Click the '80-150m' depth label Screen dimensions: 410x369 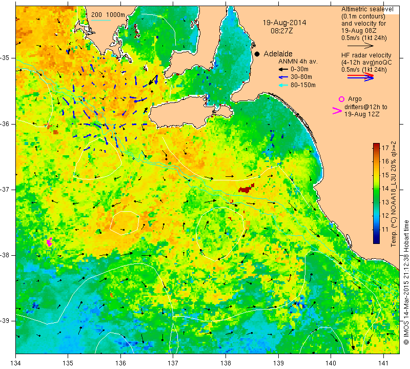coord(303,85)
